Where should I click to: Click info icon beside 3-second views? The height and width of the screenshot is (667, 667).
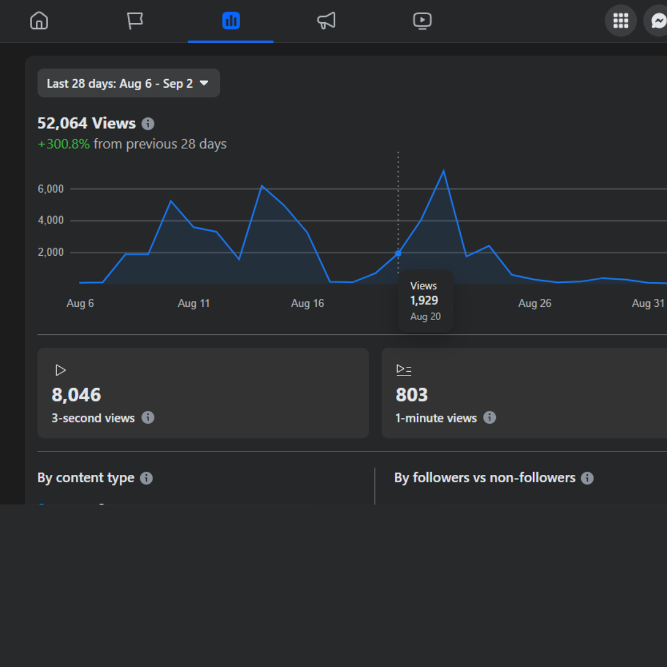coord(148,417)
